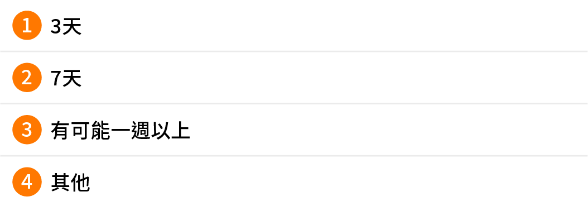The height and width of the screenshot is (211, 588).
Task: Pick the more-than-a-week choice row
Action: [x=294, y=130]
